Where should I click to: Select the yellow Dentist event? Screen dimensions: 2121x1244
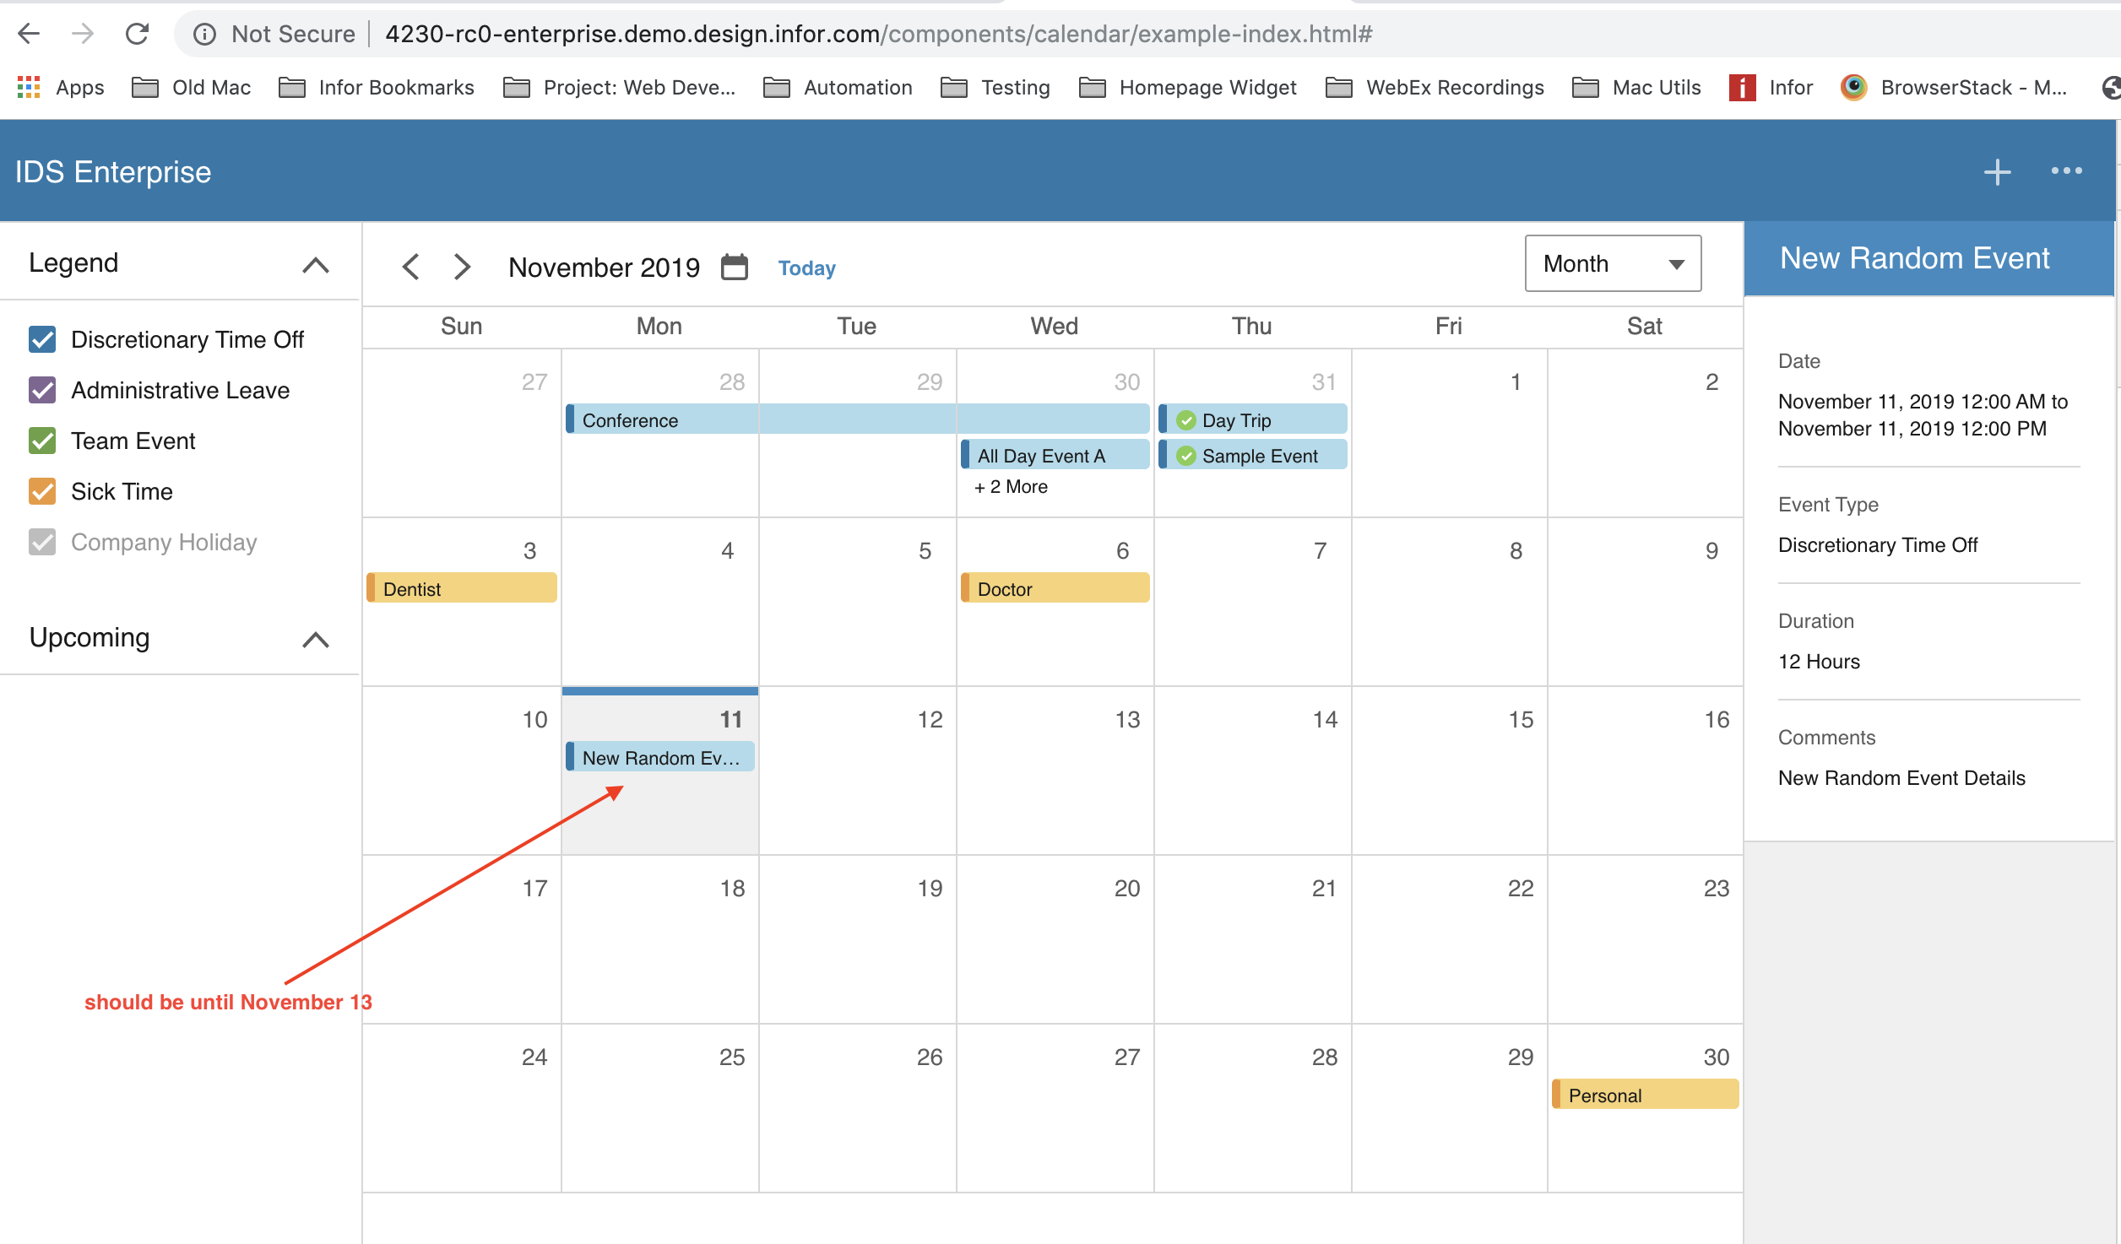pos(462,588)
